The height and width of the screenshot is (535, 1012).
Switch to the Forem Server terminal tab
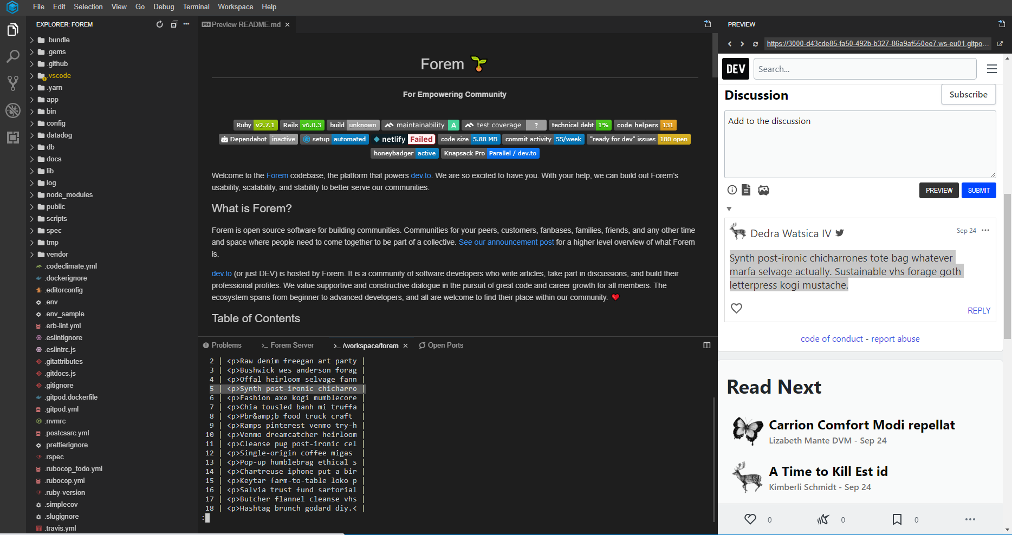coord(287,345)
